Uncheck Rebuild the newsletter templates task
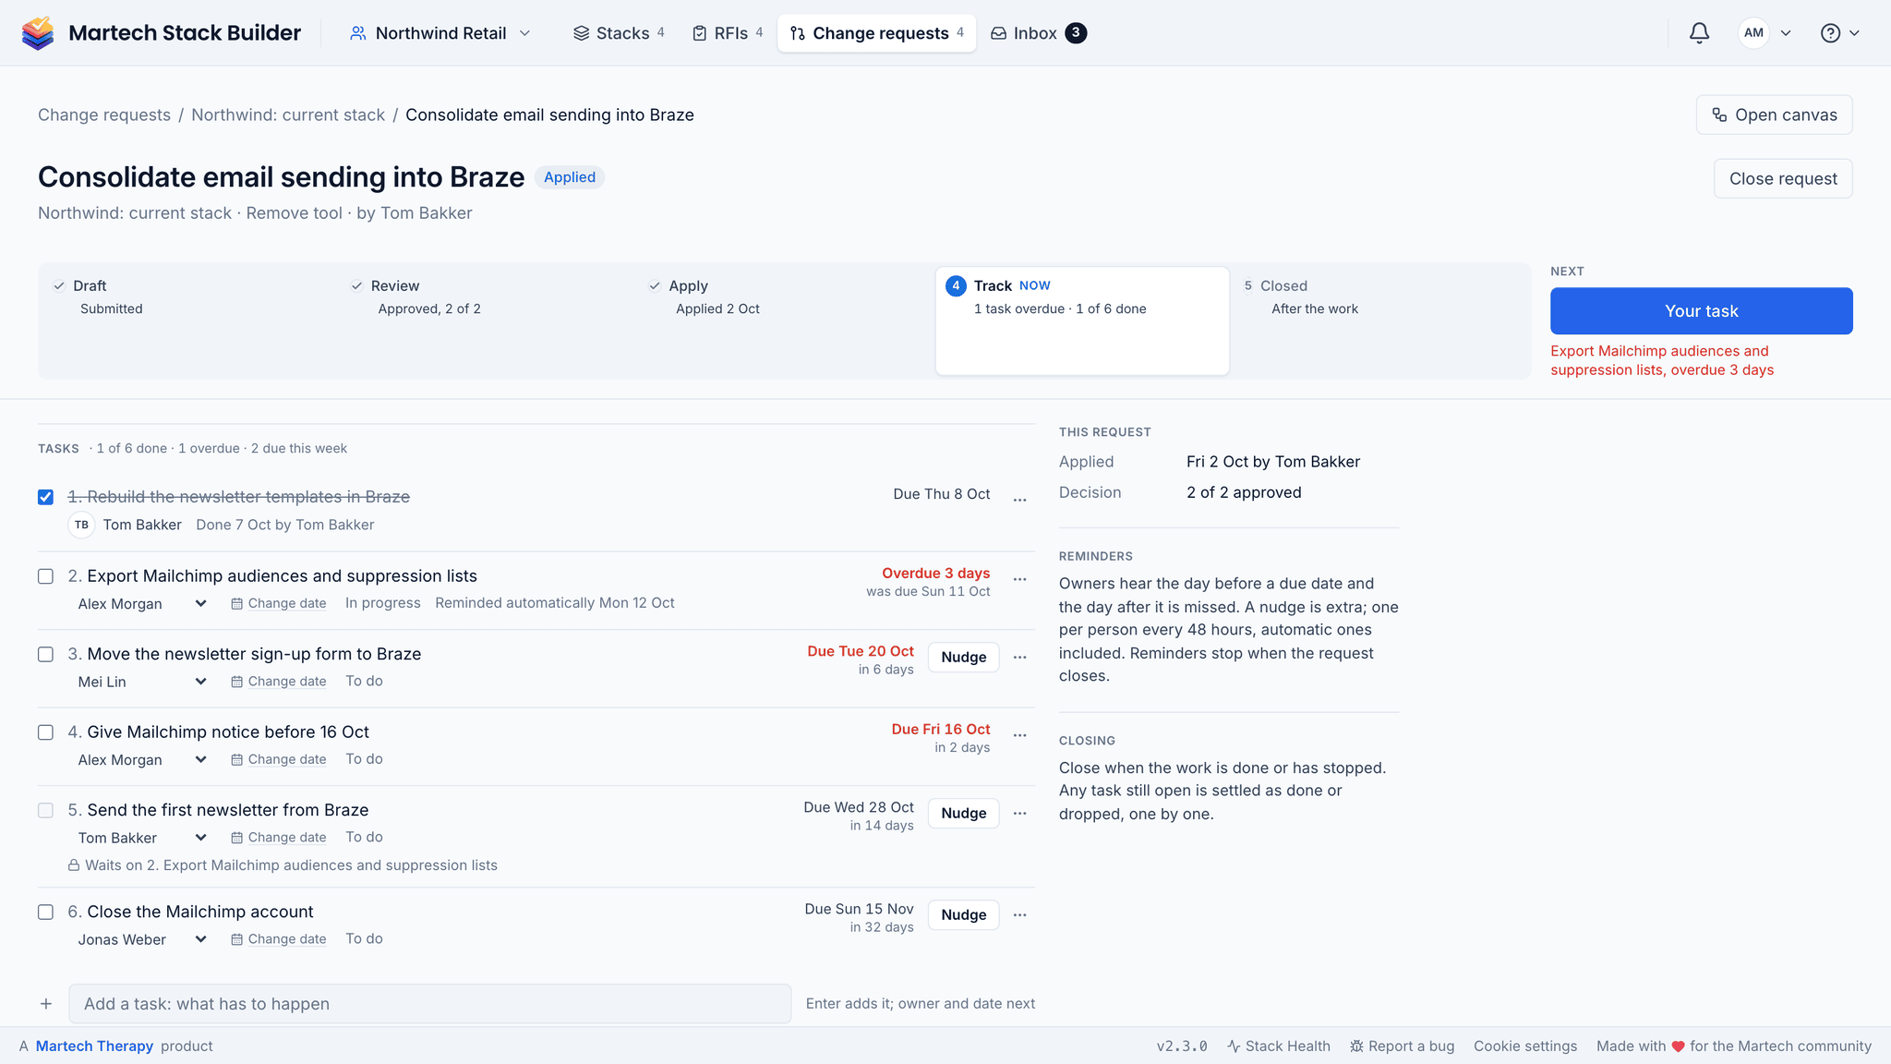This screenshot has width=1891, height=1064. [x=45, y=497]
